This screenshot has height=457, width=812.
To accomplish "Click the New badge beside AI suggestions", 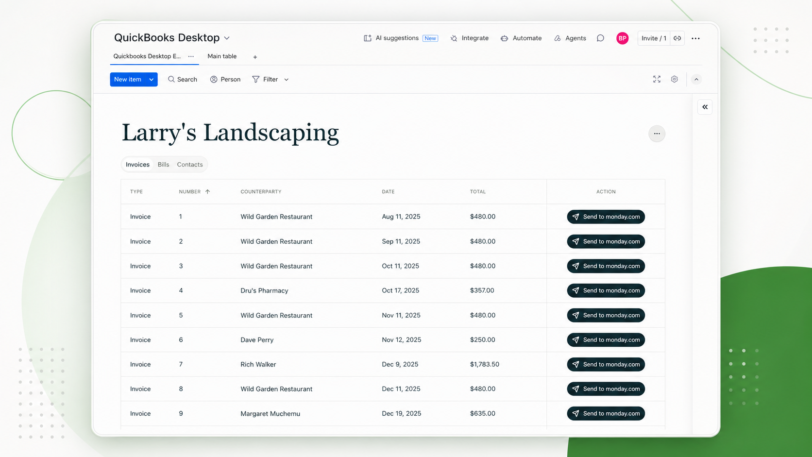I will tap(430, 38).
